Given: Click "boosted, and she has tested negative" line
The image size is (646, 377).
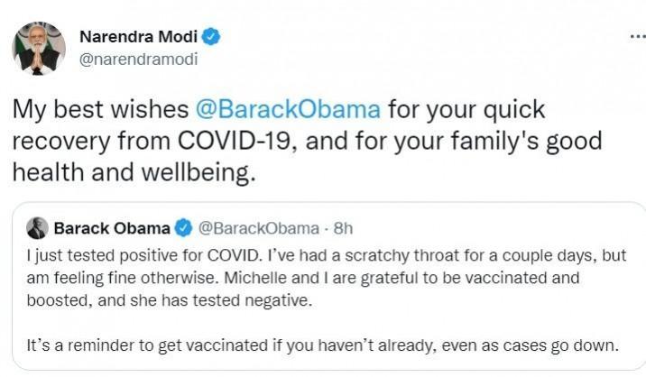Looking at the screenshot, I should click(x=168, y=301).
